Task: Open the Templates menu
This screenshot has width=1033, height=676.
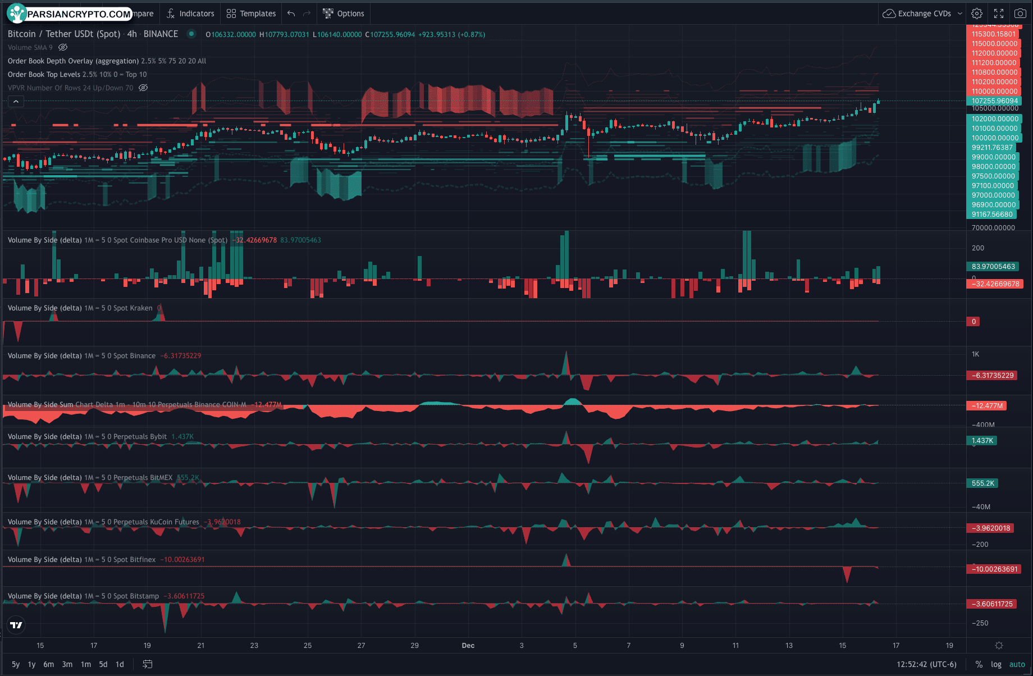Action: (x=251, y=13)
